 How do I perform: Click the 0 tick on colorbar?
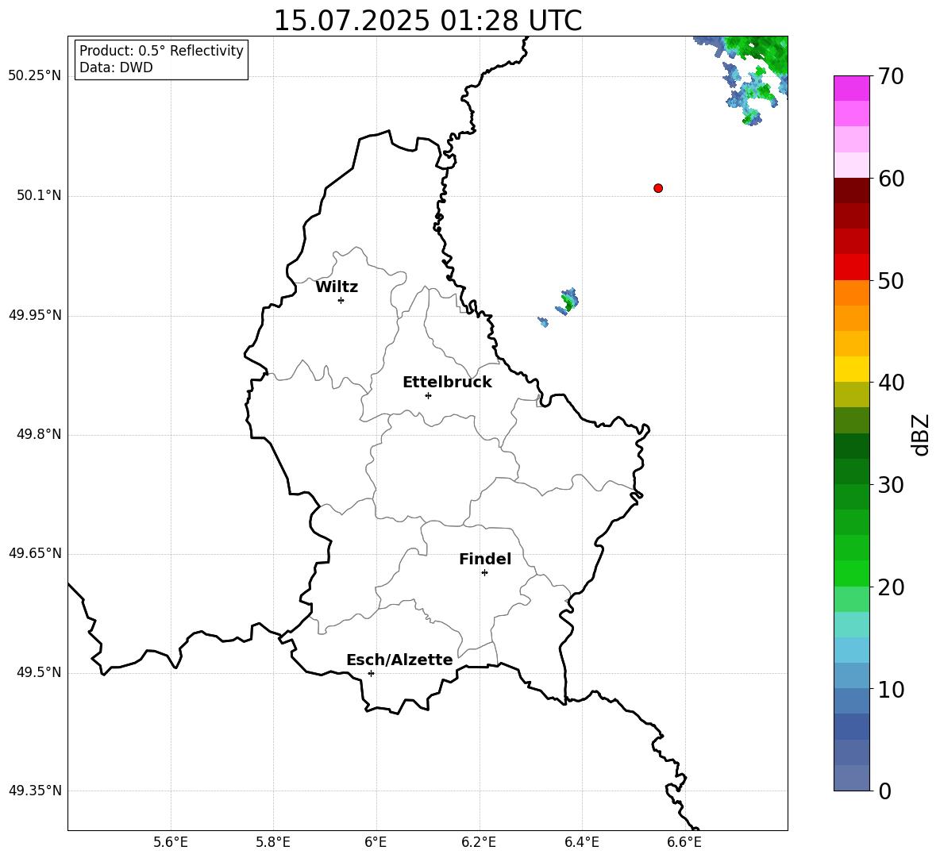pos(885,791)
